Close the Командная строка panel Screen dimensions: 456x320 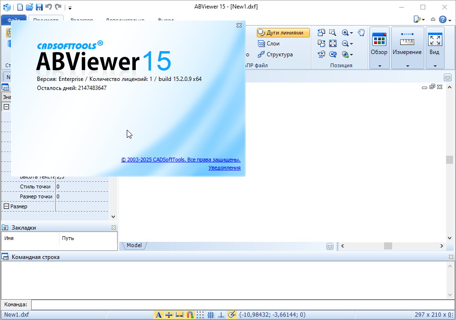451,257
